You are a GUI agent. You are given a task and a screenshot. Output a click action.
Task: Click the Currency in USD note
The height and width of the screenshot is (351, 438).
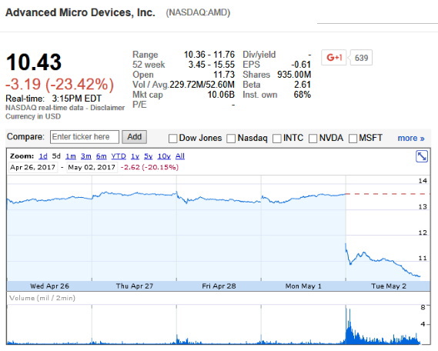coord(33,116)
